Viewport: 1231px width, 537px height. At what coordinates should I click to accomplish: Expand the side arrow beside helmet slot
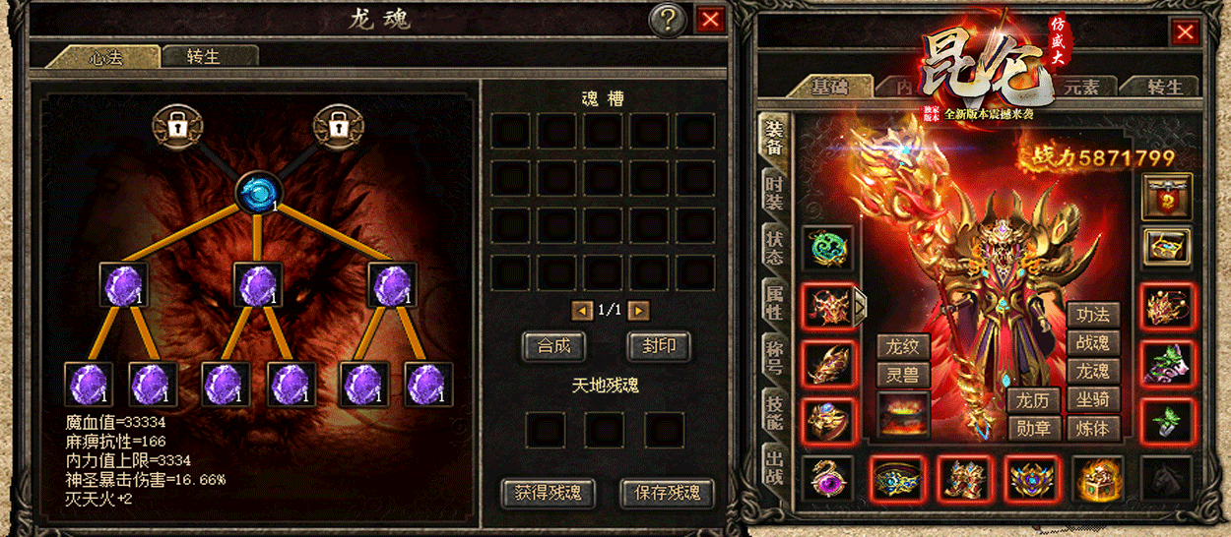(860, 307)
